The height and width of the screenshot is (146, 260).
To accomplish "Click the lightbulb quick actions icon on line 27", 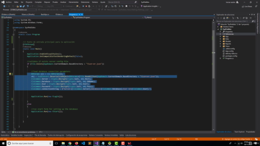I will [x=10, y=74].
